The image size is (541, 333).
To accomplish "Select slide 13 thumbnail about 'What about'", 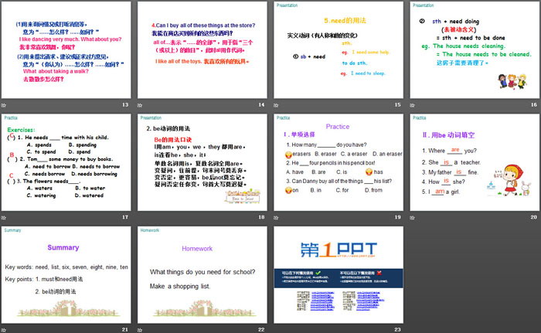I will pos(67,49).
